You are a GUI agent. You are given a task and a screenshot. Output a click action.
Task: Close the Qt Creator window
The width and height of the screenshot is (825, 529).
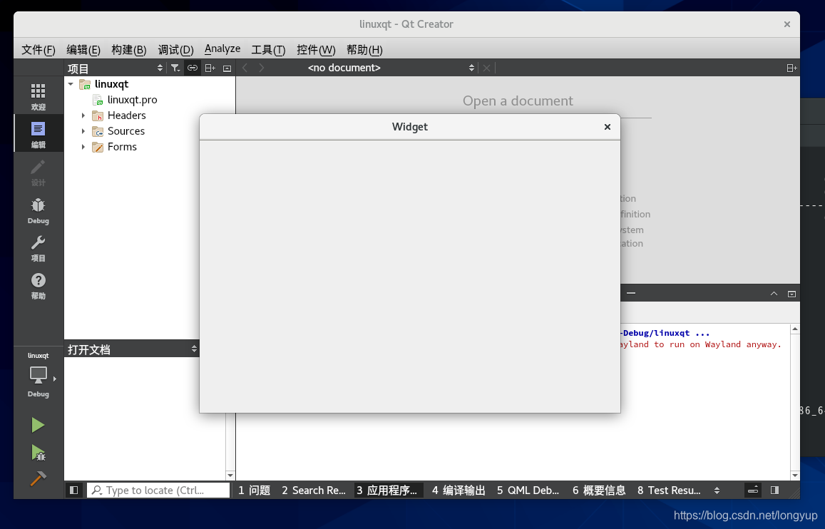click(787, 24)
